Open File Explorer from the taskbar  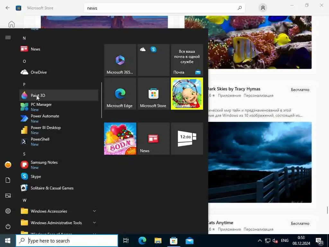158,241
